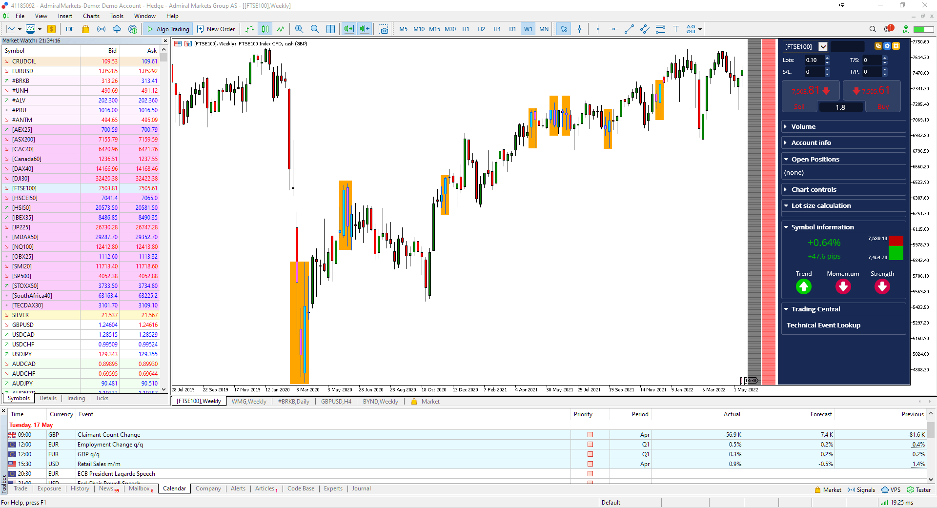Click the blue gear settings icon in trade panel

[887, 46]
